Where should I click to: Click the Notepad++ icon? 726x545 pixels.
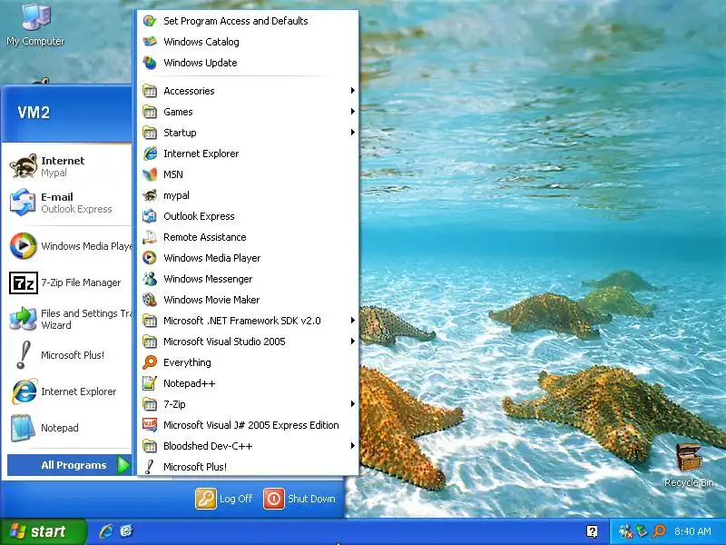tap(150, 383)
